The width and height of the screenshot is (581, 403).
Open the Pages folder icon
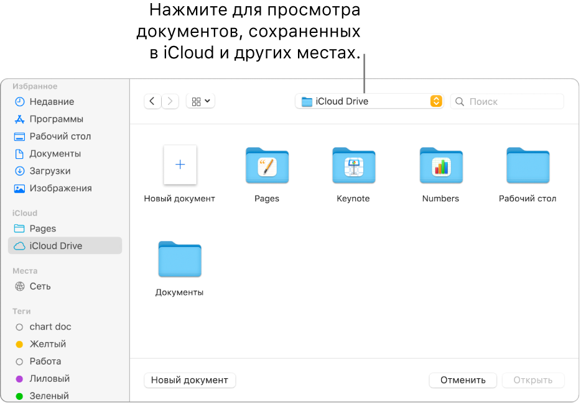pyautogui.click(x=267, y=166)
